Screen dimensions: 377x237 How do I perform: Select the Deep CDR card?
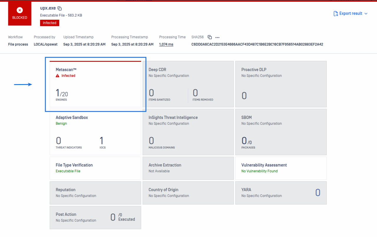pyautogui.click(x=188, y=84)
